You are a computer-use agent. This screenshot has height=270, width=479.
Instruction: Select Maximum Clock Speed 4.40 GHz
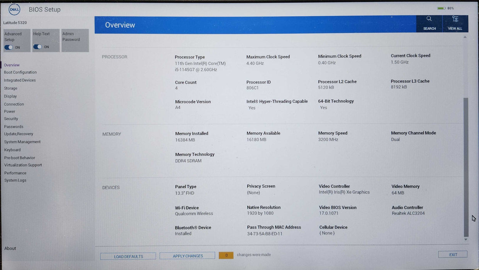(255, 63)
